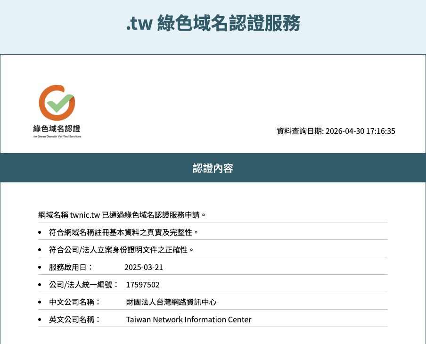Click the 綠色域名認證 logo caption text
Image resolution: width=426 pixels, height=344 pixels.
(x=57, y=129)
